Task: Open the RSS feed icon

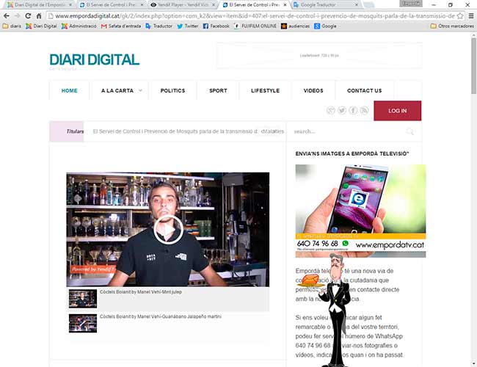Action: (364, 110)
